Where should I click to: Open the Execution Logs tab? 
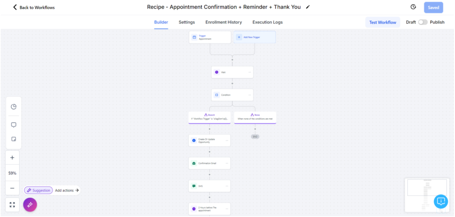tap(267, 22)
